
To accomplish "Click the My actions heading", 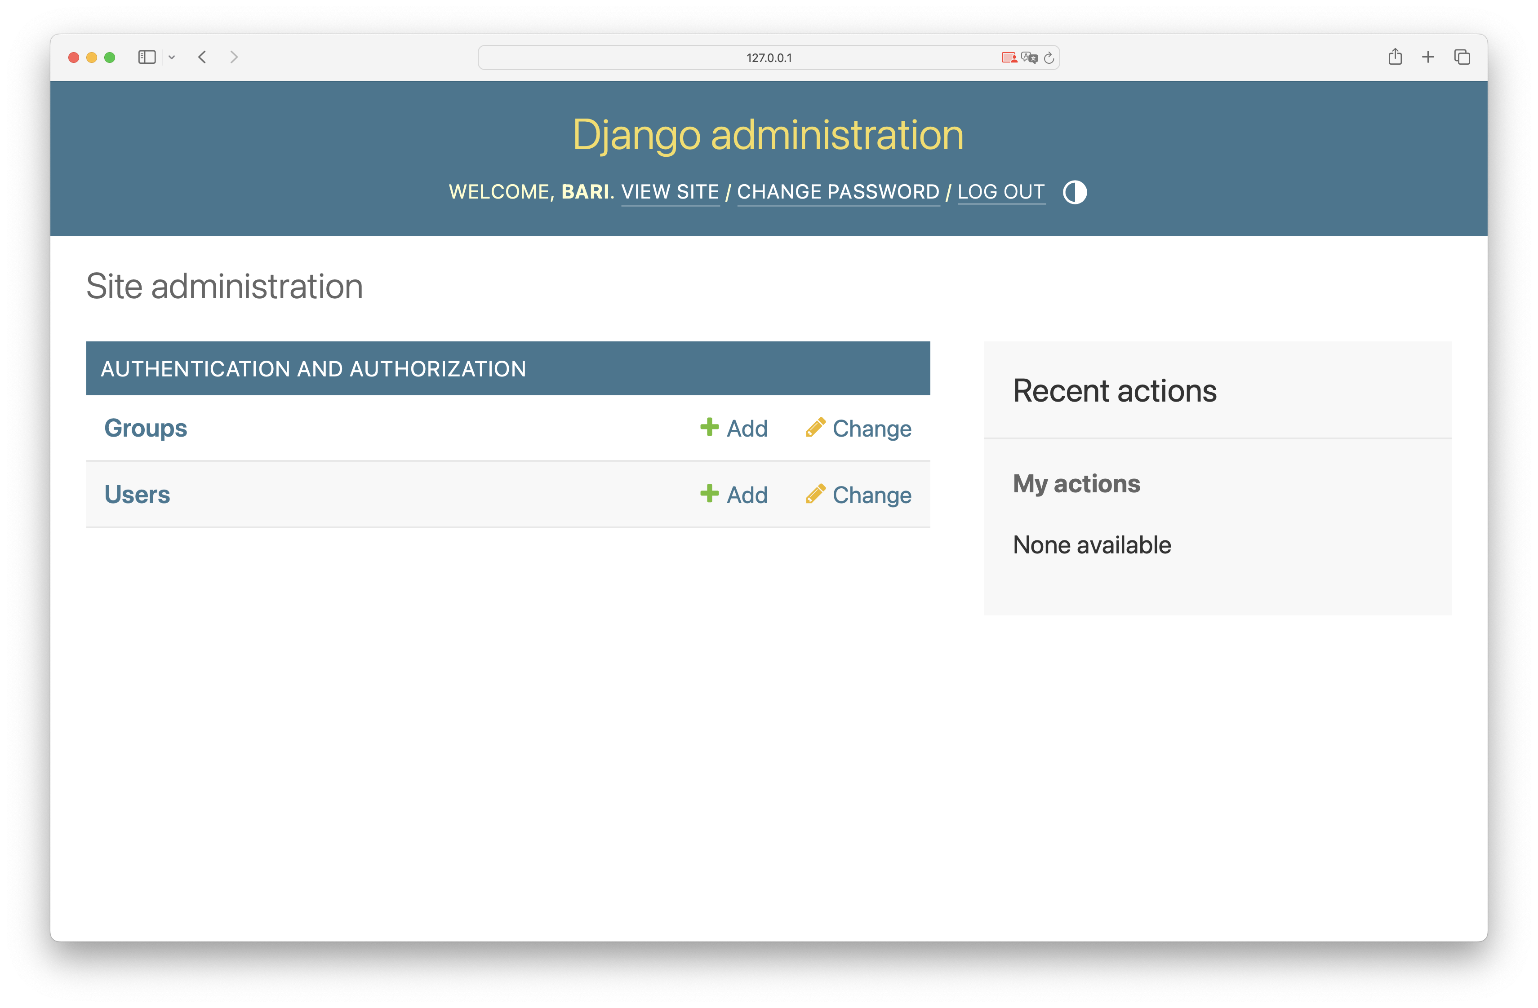I will tap(1076, 484).
